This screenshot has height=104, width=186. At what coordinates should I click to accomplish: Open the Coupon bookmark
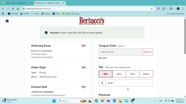pos(46,14)
